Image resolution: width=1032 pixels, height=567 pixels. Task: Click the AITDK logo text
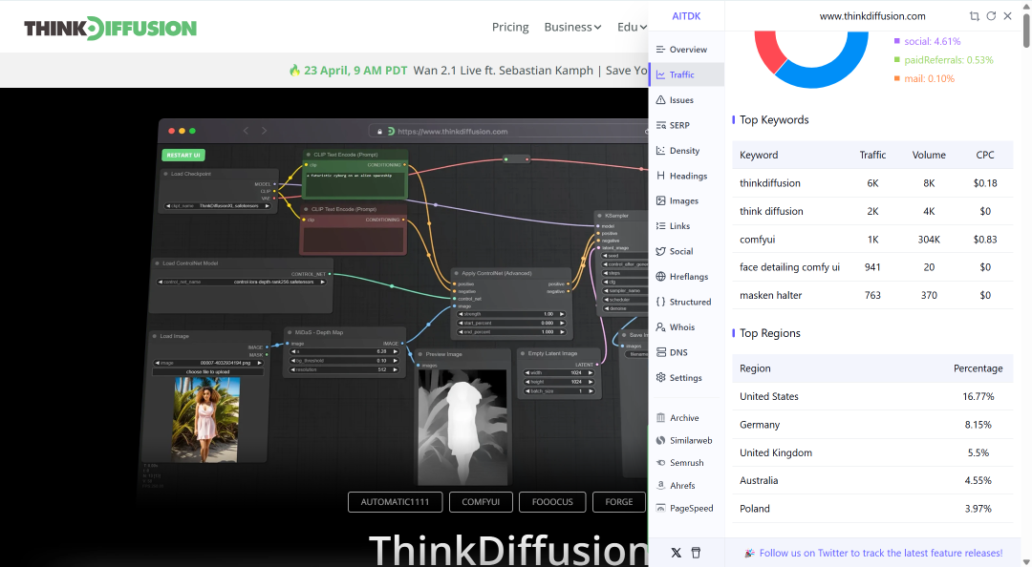pyautogui.click(x=686, y=16)
